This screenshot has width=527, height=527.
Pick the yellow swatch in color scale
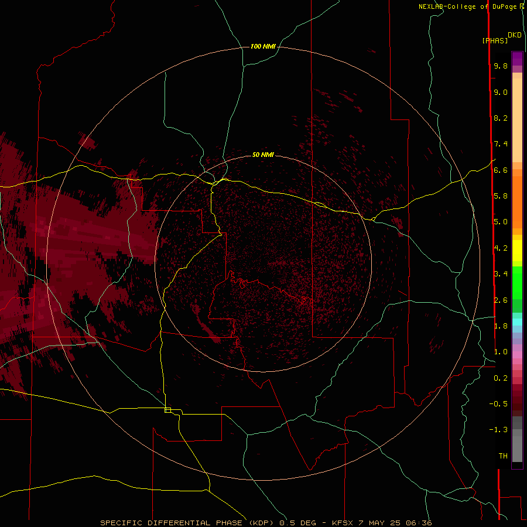tap(517, 251)
